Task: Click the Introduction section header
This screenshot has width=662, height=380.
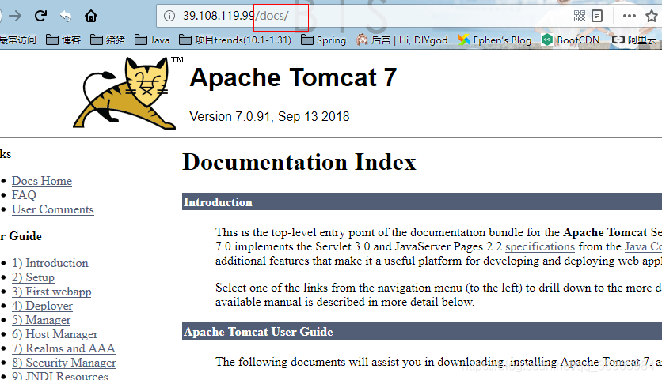Action: click(422, 201)
